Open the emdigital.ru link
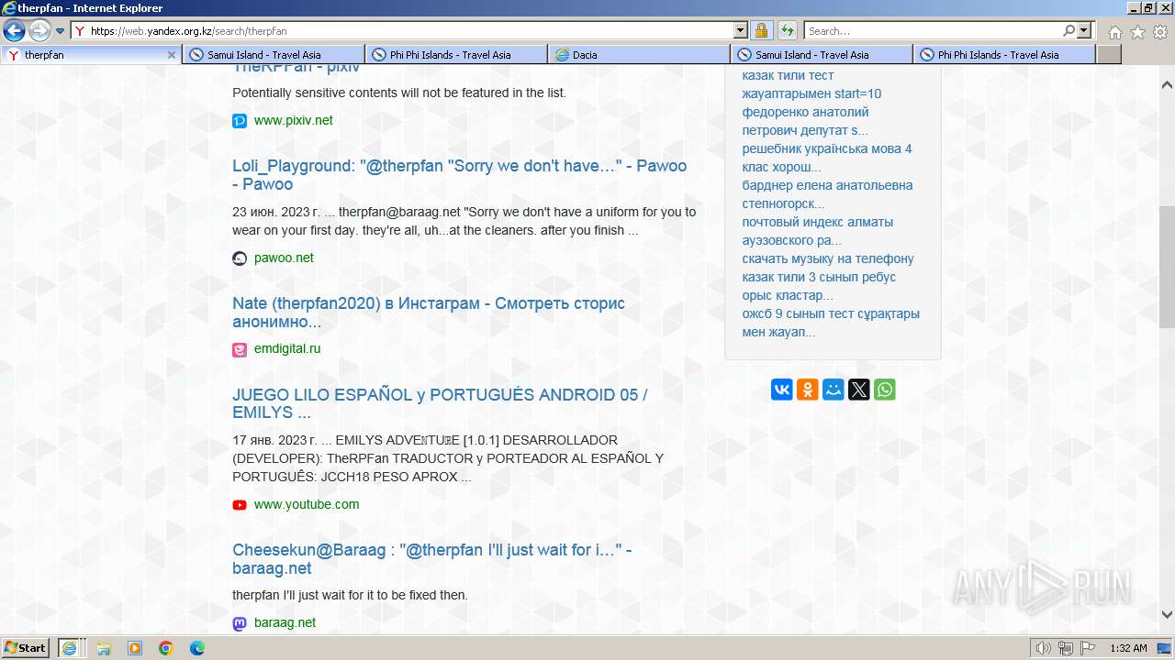 [287, 348]
